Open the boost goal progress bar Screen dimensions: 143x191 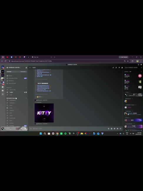click(x=17, y=72)
